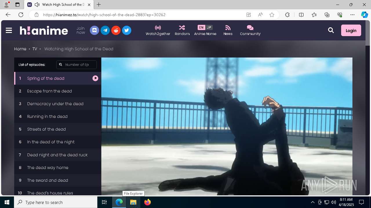View site information lock icon
This screenshot has width=371, height=208.
[x=37, y=15]
